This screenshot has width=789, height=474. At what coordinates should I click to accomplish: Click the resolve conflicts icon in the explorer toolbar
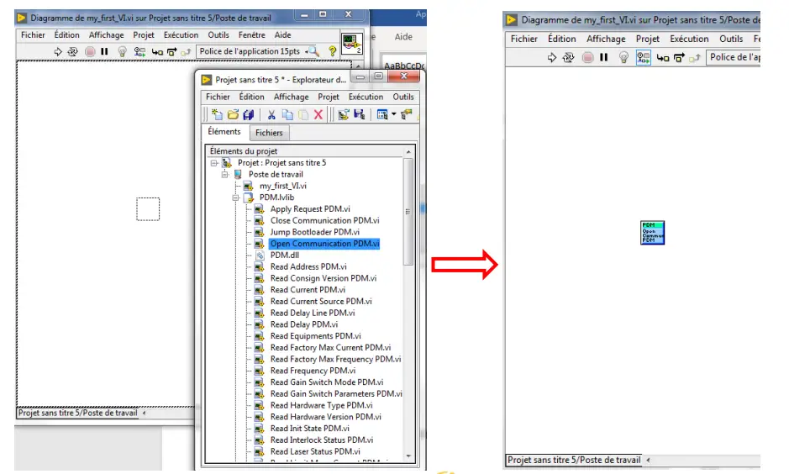(407, 115)
